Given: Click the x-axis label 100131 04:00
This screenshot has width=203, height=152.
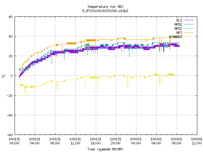Looking at the screenshot, I should click(x=35, y=141).
